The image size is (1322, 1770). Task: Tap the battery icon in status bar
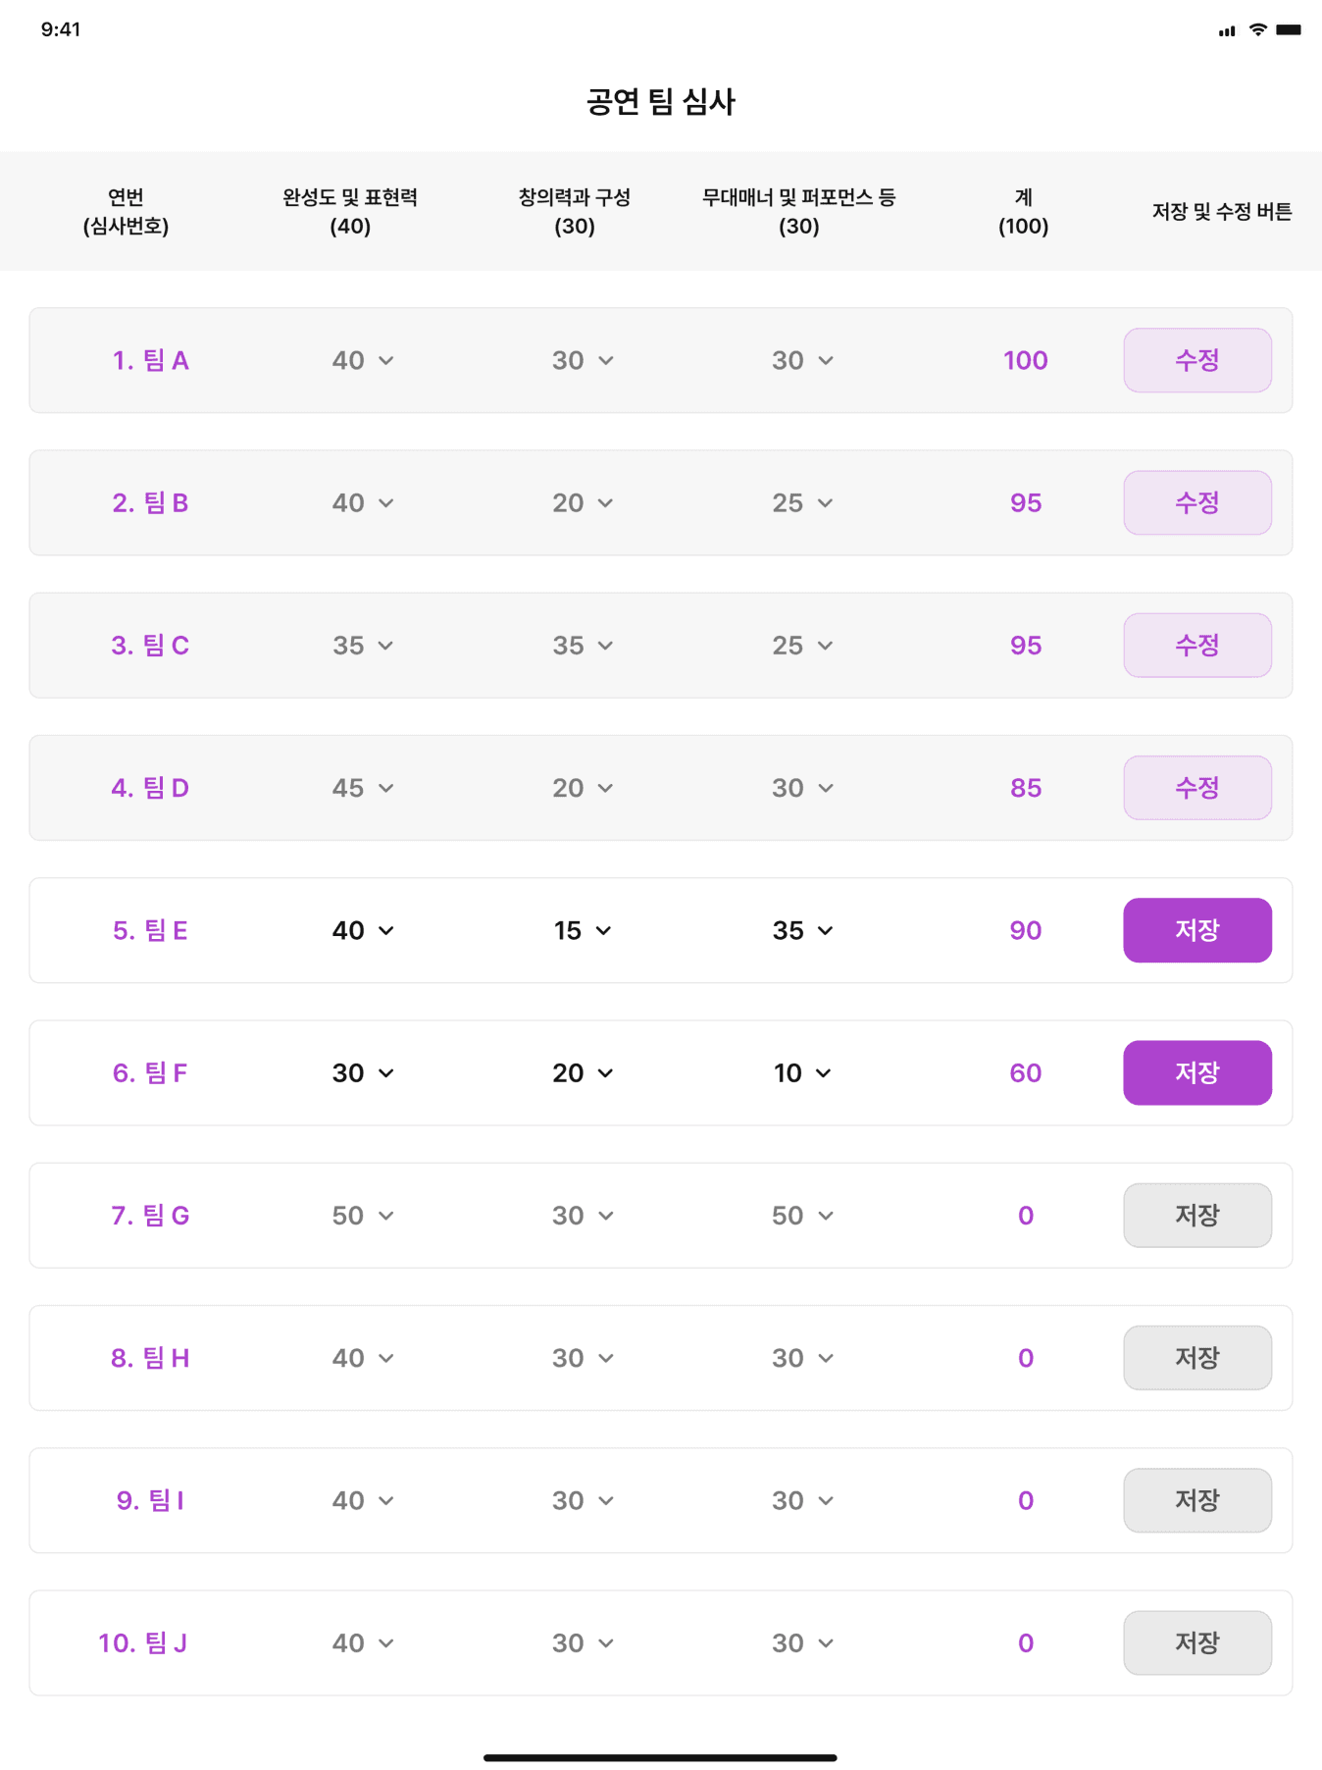pyautogui.click(x=1289, y=29)
